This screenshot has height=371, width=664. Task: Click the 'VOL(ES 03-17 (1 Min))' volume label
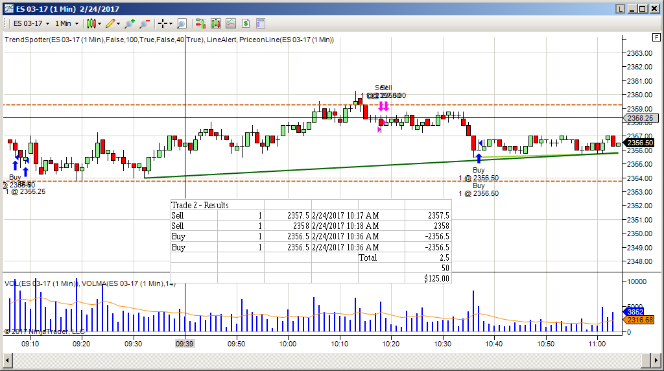pyautogui.click(x=40, y=283)
